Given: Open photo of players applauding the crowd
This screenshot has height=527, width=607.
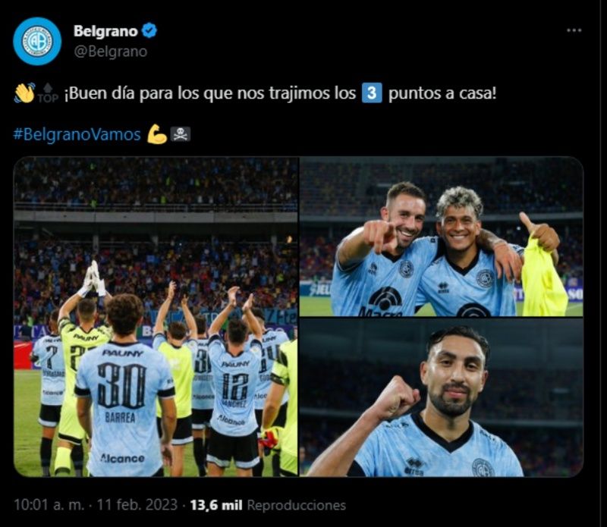Looking at the screenshot, I should (x=156, y=316).
